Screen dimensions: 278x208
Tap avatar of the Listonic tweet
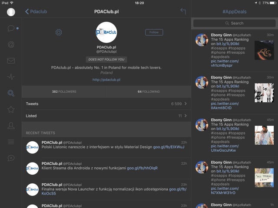tap(32, 147)
